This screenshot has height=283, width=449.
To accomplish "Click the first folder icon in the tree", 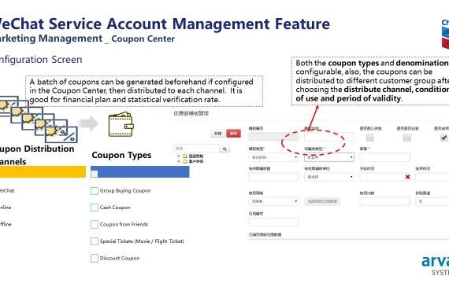I will tap(184, 156).
